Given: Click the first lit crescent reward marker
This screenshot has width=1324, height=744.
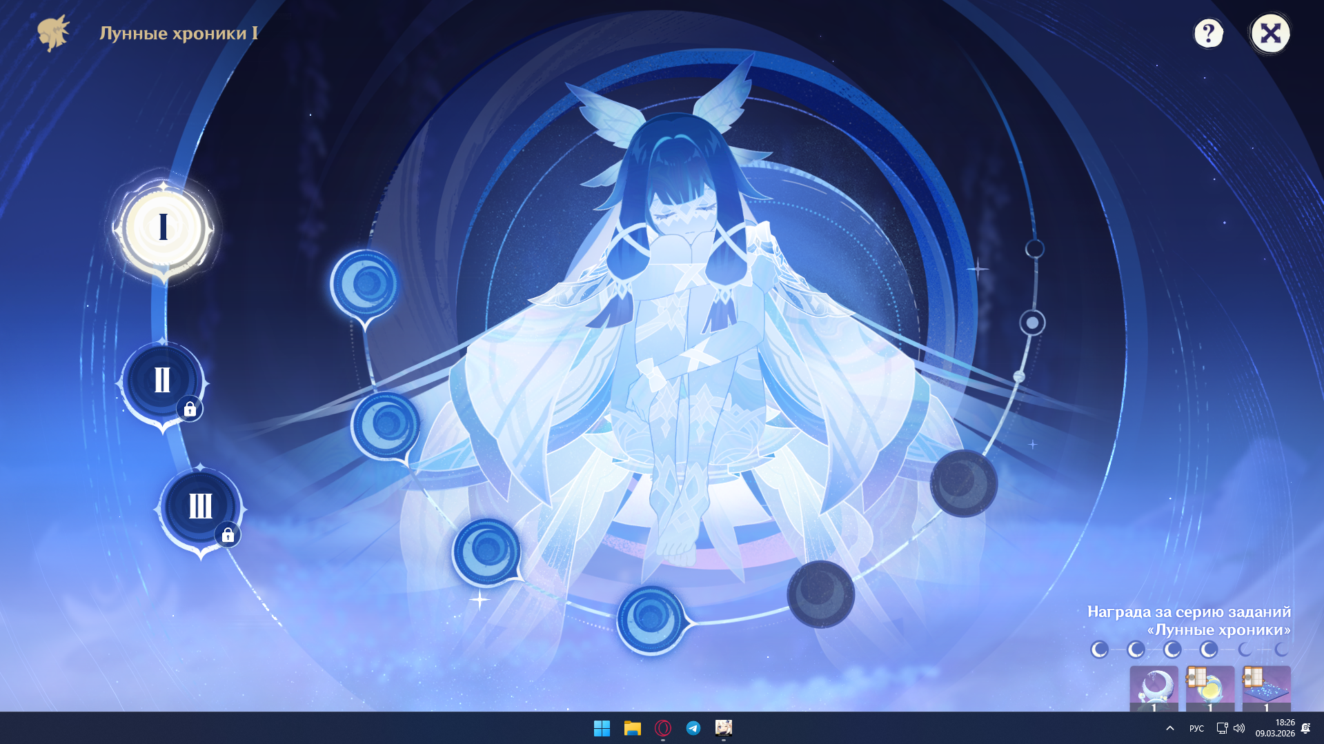Looking at the screenshot, I should pos(1099,650).
